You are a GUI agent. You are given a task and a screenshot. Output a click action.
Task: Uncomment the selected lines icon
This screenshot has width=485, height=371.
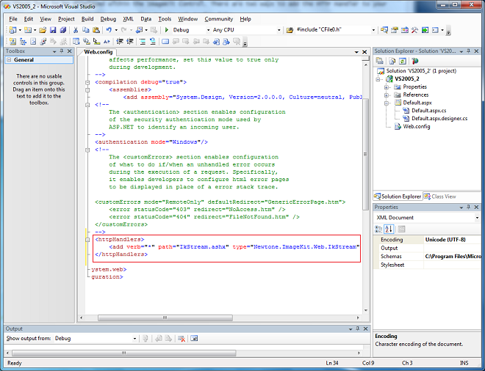click(153, 41)
